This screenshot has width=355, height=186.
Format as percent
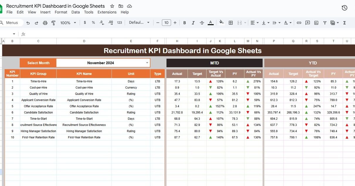pos(93,23)
